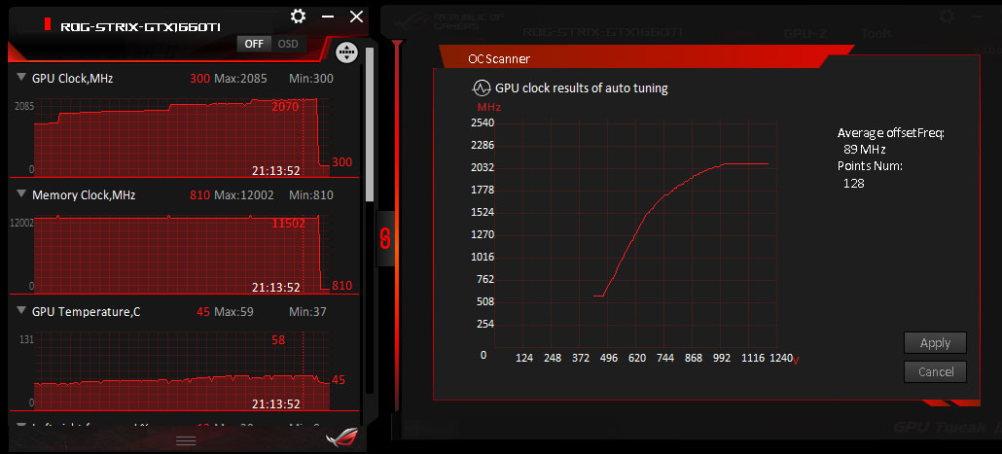The height and width of the screenshot is (454, 1002).
Task: Open settings gear in background GPU Tweak window
Action: pyautogui.click(x=948, y=16)
